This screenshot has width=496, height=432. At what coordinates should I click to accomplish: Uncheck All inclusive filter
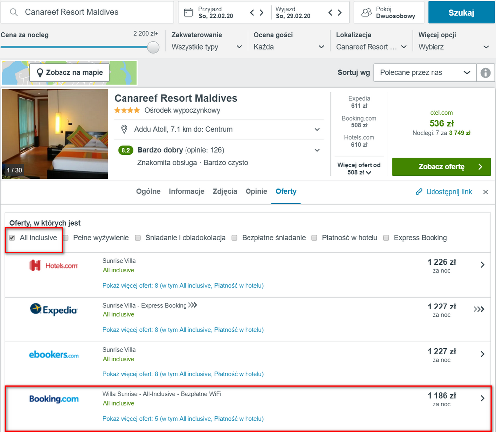click(x=12, y=238)
